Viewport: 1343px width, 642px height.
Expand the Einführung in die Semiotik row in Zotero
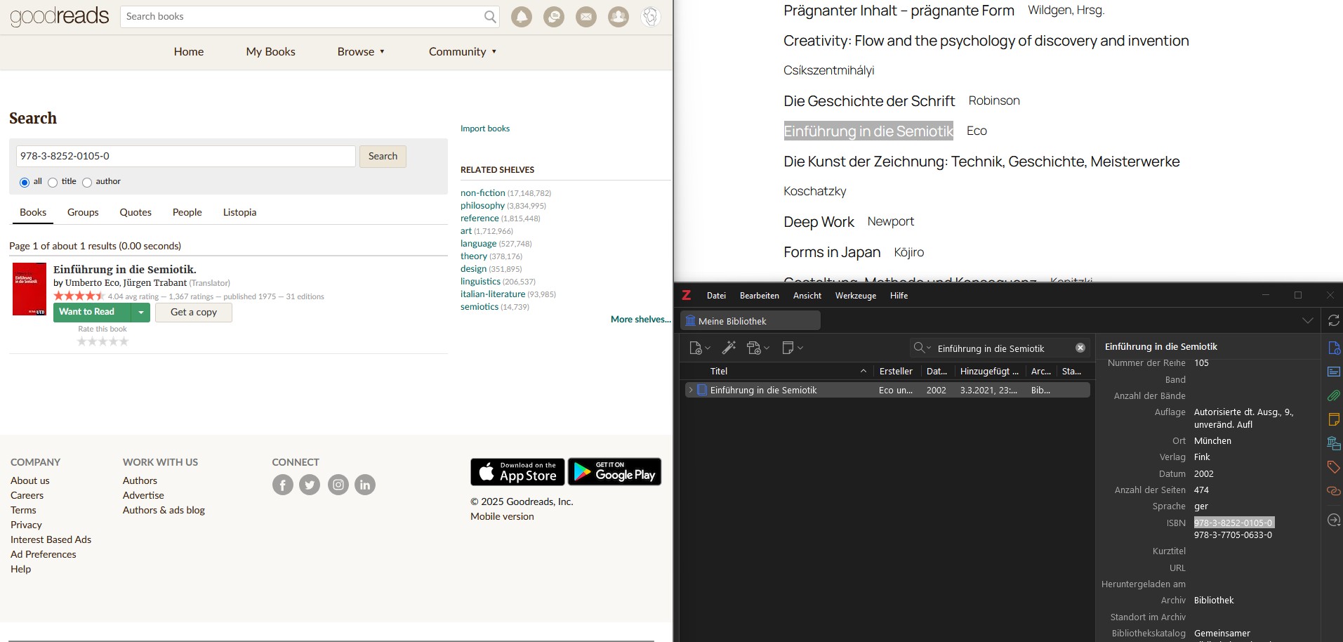pyautogui.click(x=691, y=390)
